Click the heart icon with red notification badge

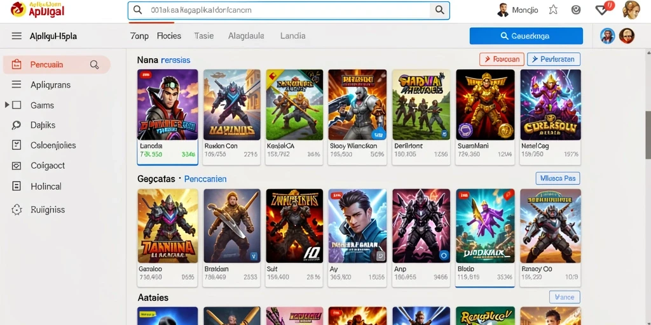[602, 10]
